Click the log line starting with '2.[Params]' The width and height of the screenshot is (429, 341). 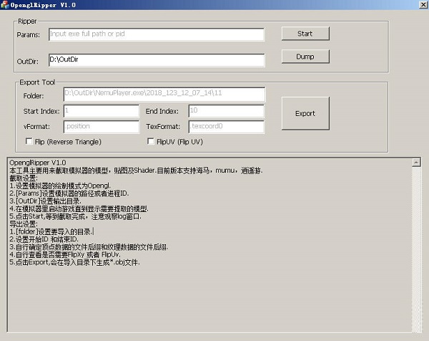tap(69, 193)
